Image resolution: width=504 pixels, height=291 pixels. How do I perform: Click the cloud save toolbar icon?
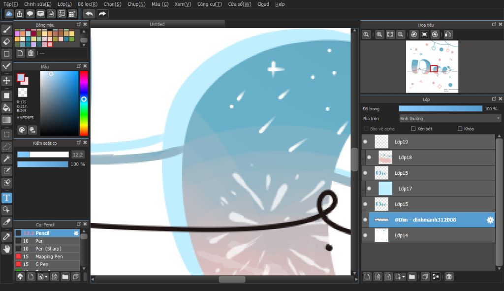click(9, 14)
